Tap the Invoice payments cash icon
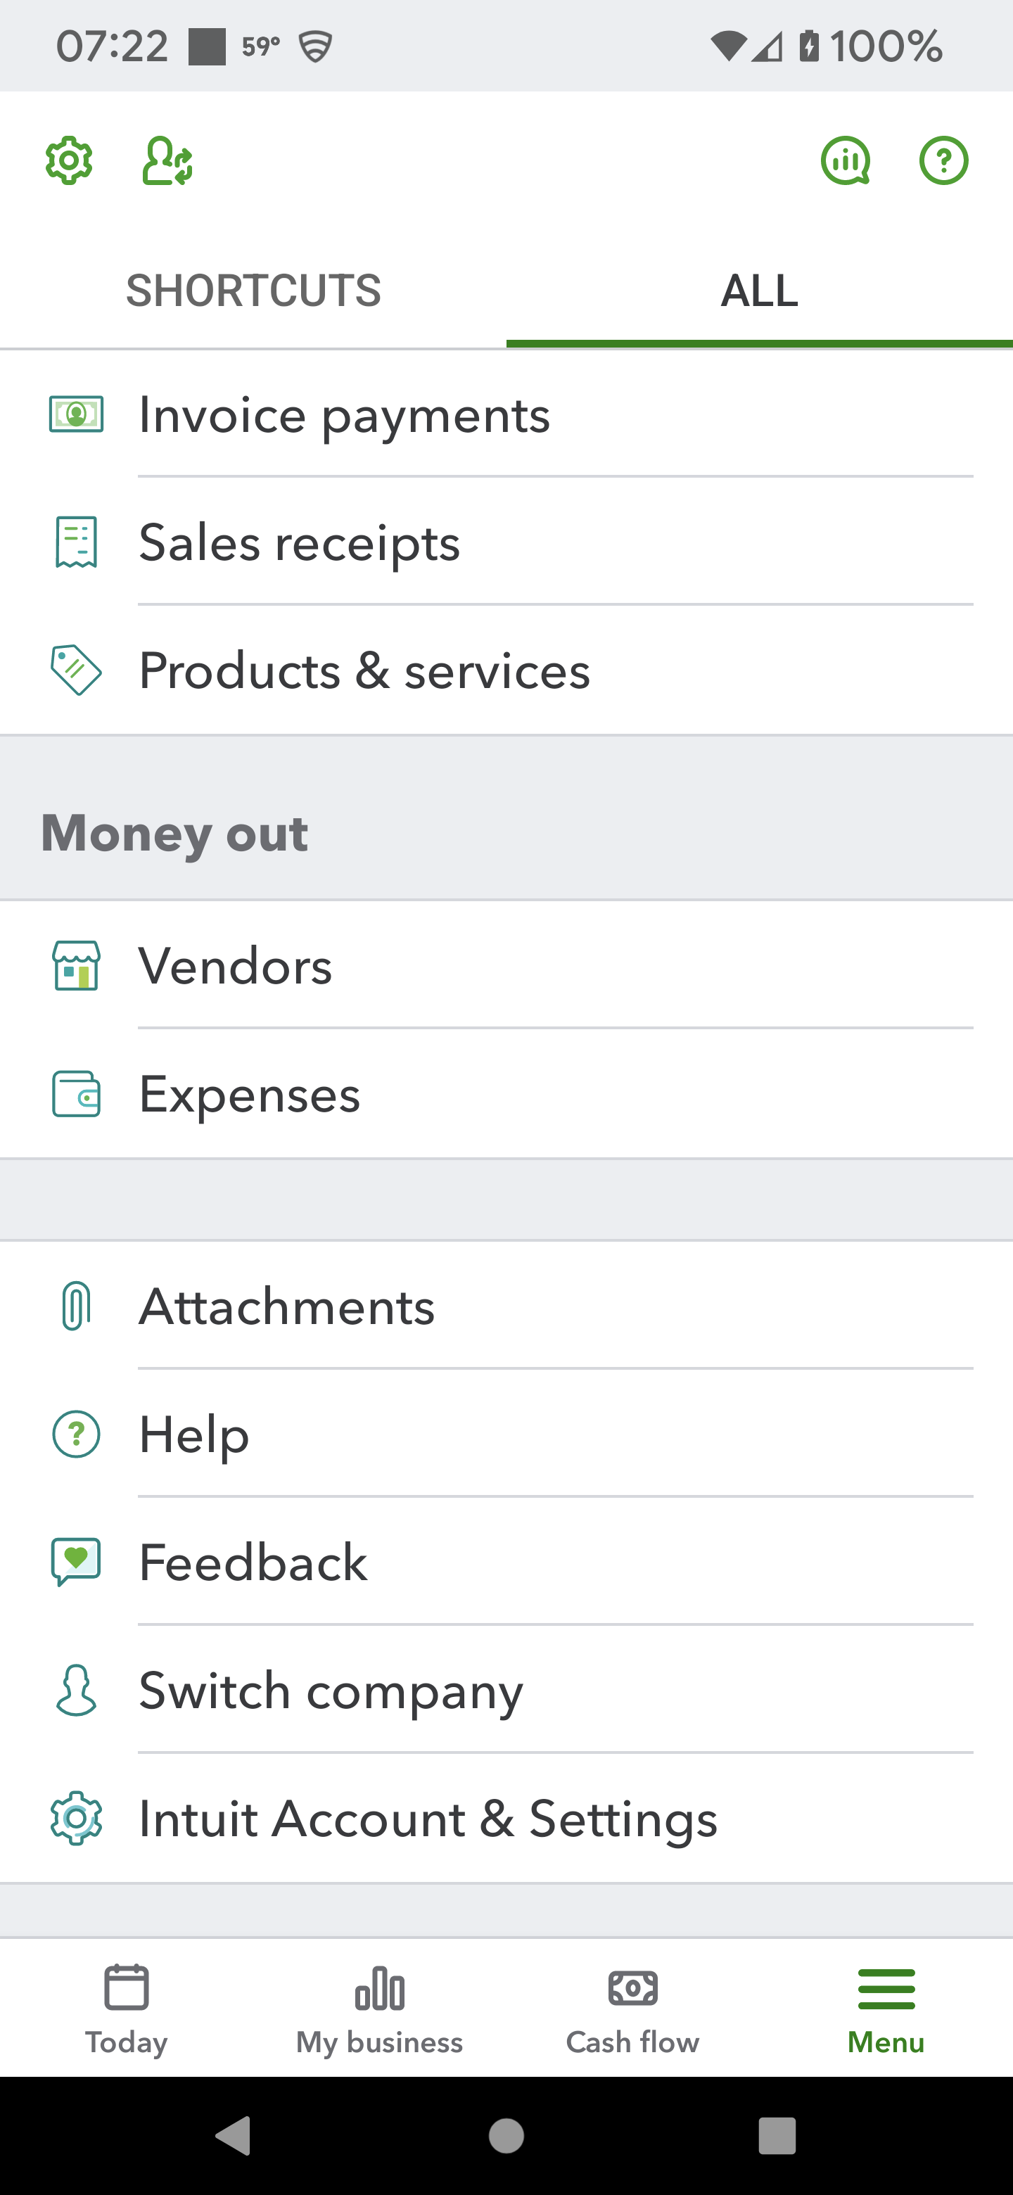Image resolution: width=1013 pixels, height=2195 pixels. coord(77,415)
